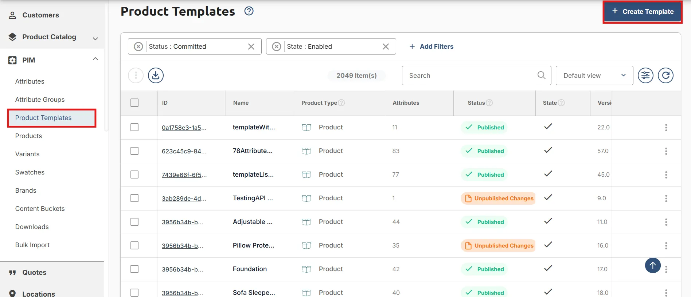This screenshot has width=691, height=297.
Task: Open the table column settings icon
Action: pos(645,76)
